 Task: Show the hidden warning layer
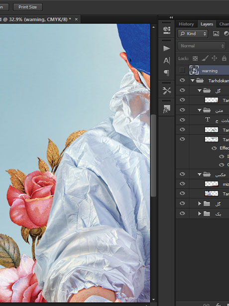(182, 70)
